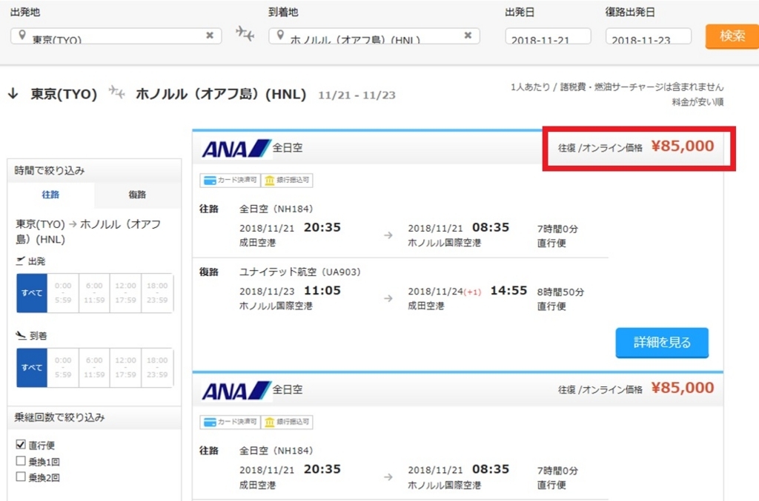The width and height of the screenshot is (759, 501).
Task: Click the 11:05 return departure time
Action: 322,290
